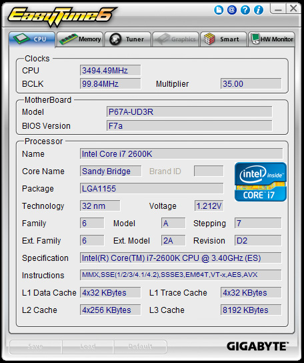Click the Technology field 32 nm
The height and width of the screenshot is (363, 304).
100,206
